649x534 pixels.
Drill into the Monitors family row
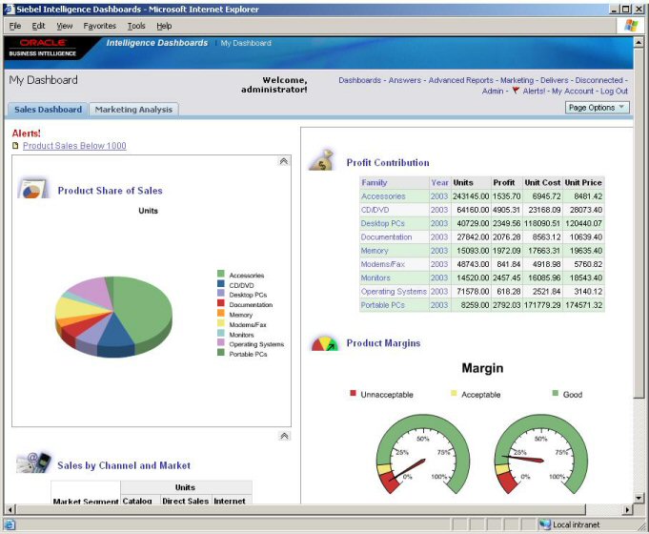click(x=375, y=277)
